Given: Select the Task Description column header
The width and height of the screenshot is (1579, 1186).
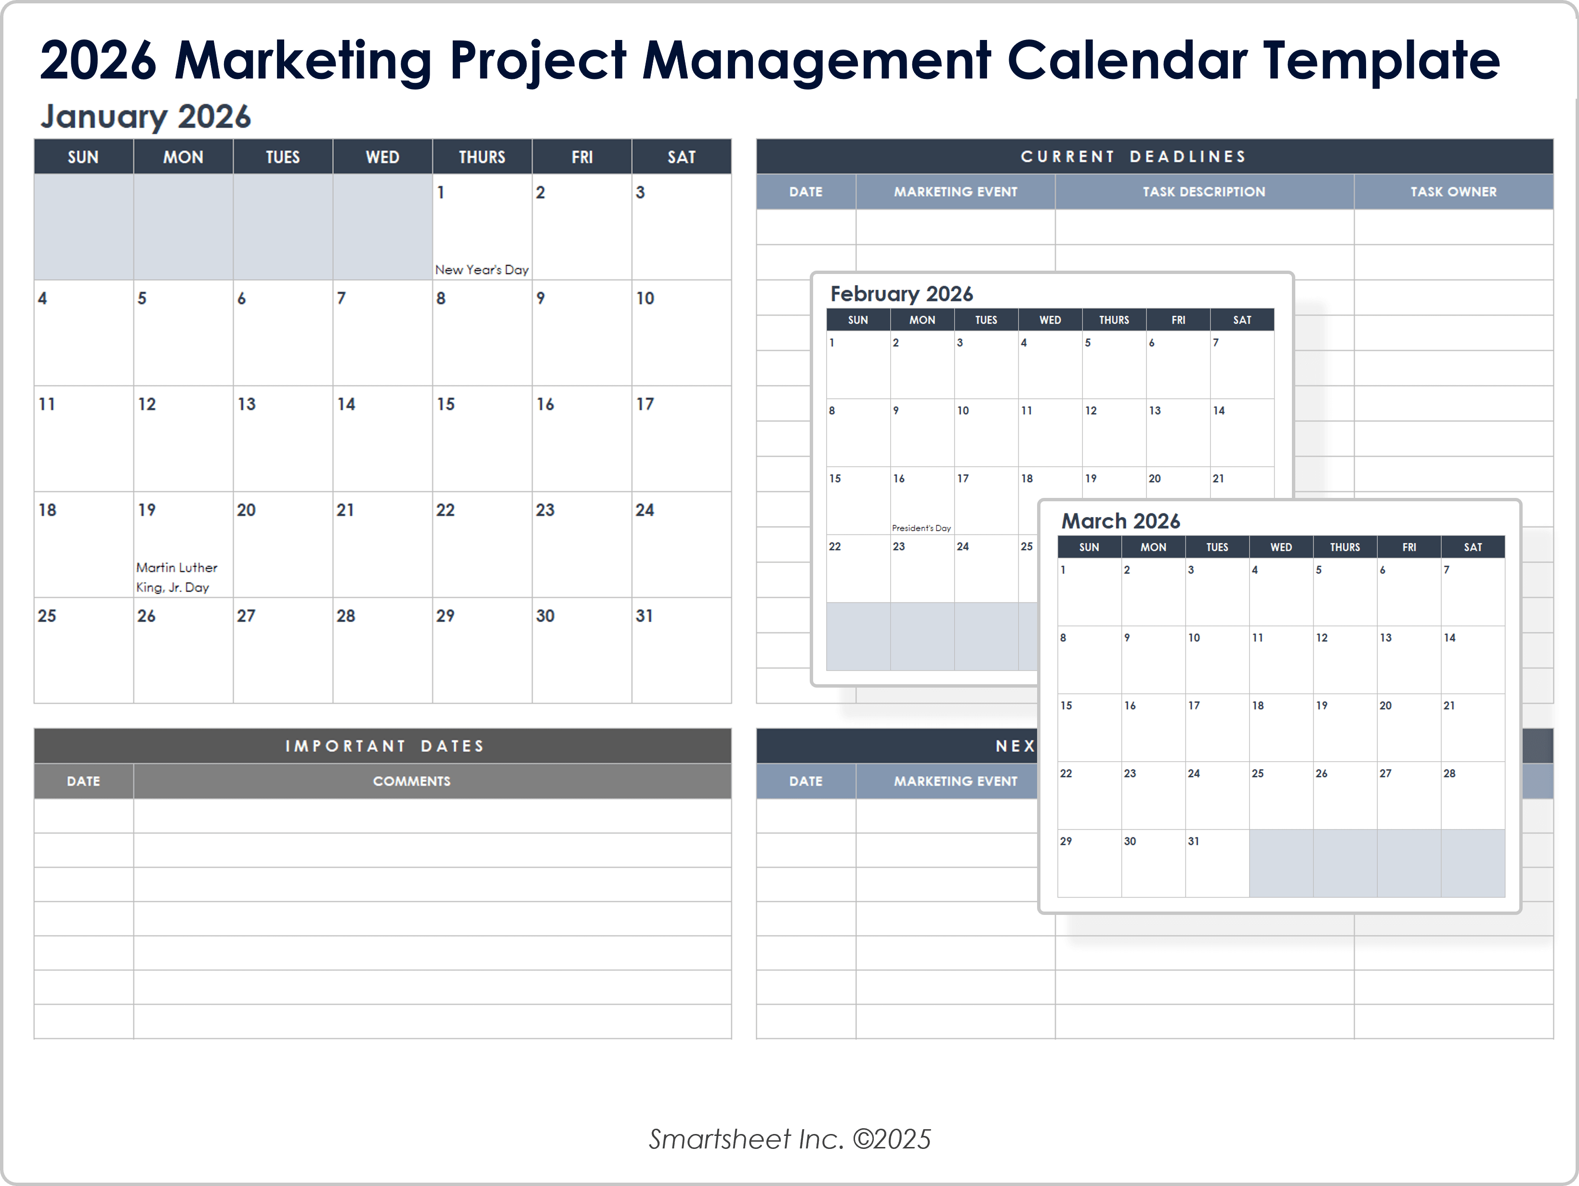Looking at the screenshot, I should coord(1204,192).
